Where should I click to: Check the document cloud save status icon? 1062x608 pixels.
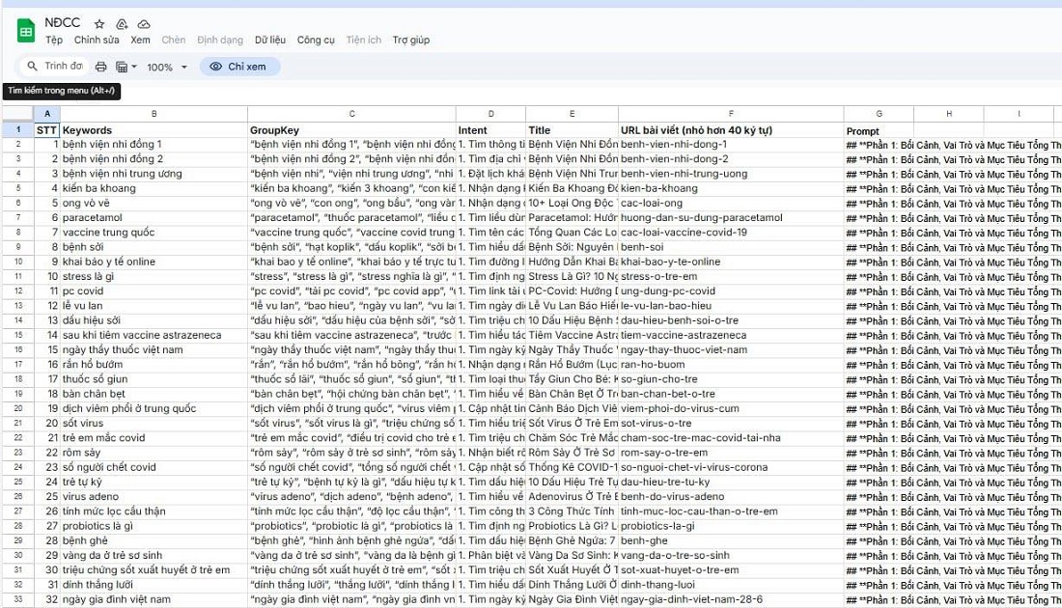(x=144, y=24)
